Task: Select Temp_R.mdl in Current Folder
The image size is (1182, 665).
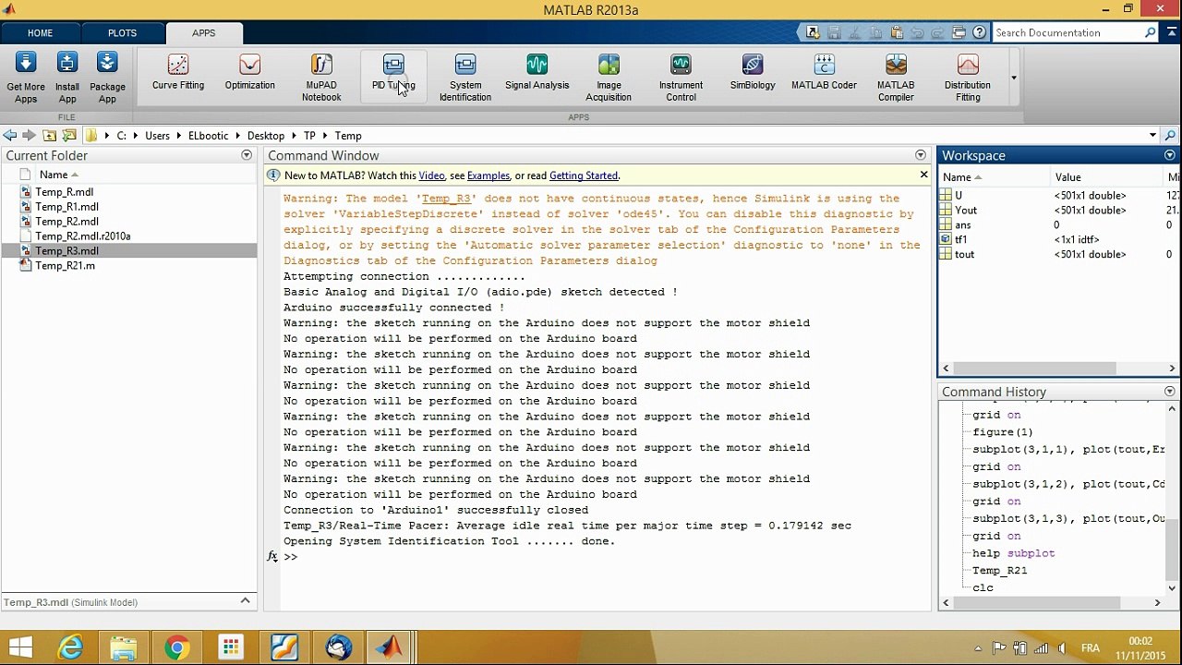Action: pyautogui.click(x=64, y=192)
